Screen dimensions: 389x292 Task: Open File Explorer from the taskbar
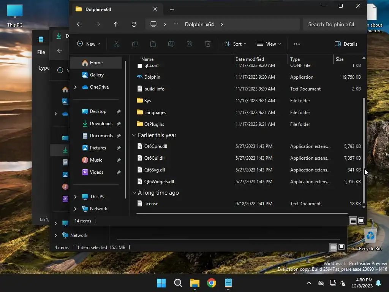point(195,283)
